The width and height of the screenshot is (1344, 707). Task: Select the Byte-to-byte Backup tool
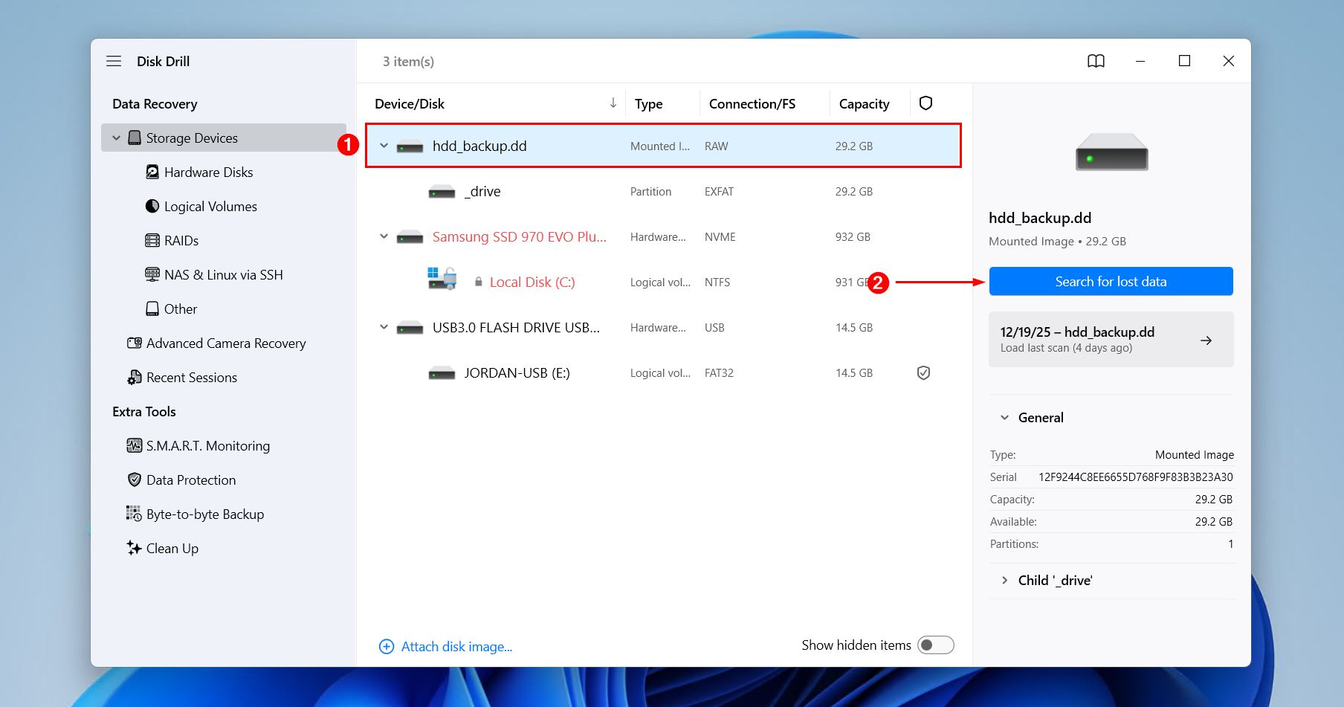coord(204,514)
